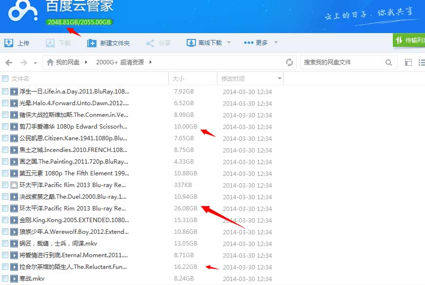
Task: Select checkbox for 金刚.King.Kong.2005 file
Action: pyautogui.click(x=5, y=220)
